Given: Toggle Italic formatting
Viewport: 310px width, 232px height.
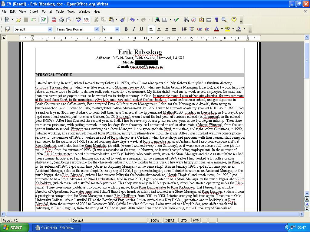Looking at the screenshot, I should pos(134,29).
